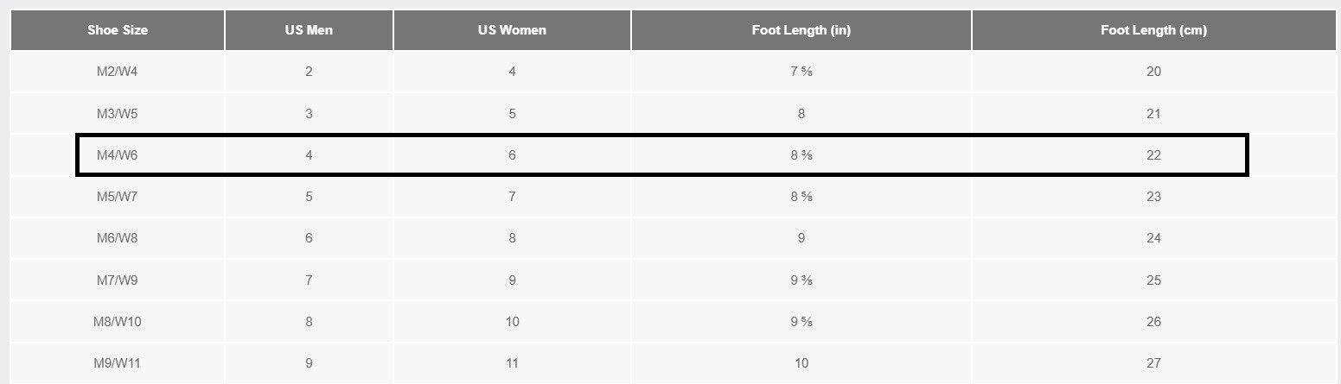1341x384 pixels.
Task: Select the M3/W5 shoe size cell
Action: (118, 114)
